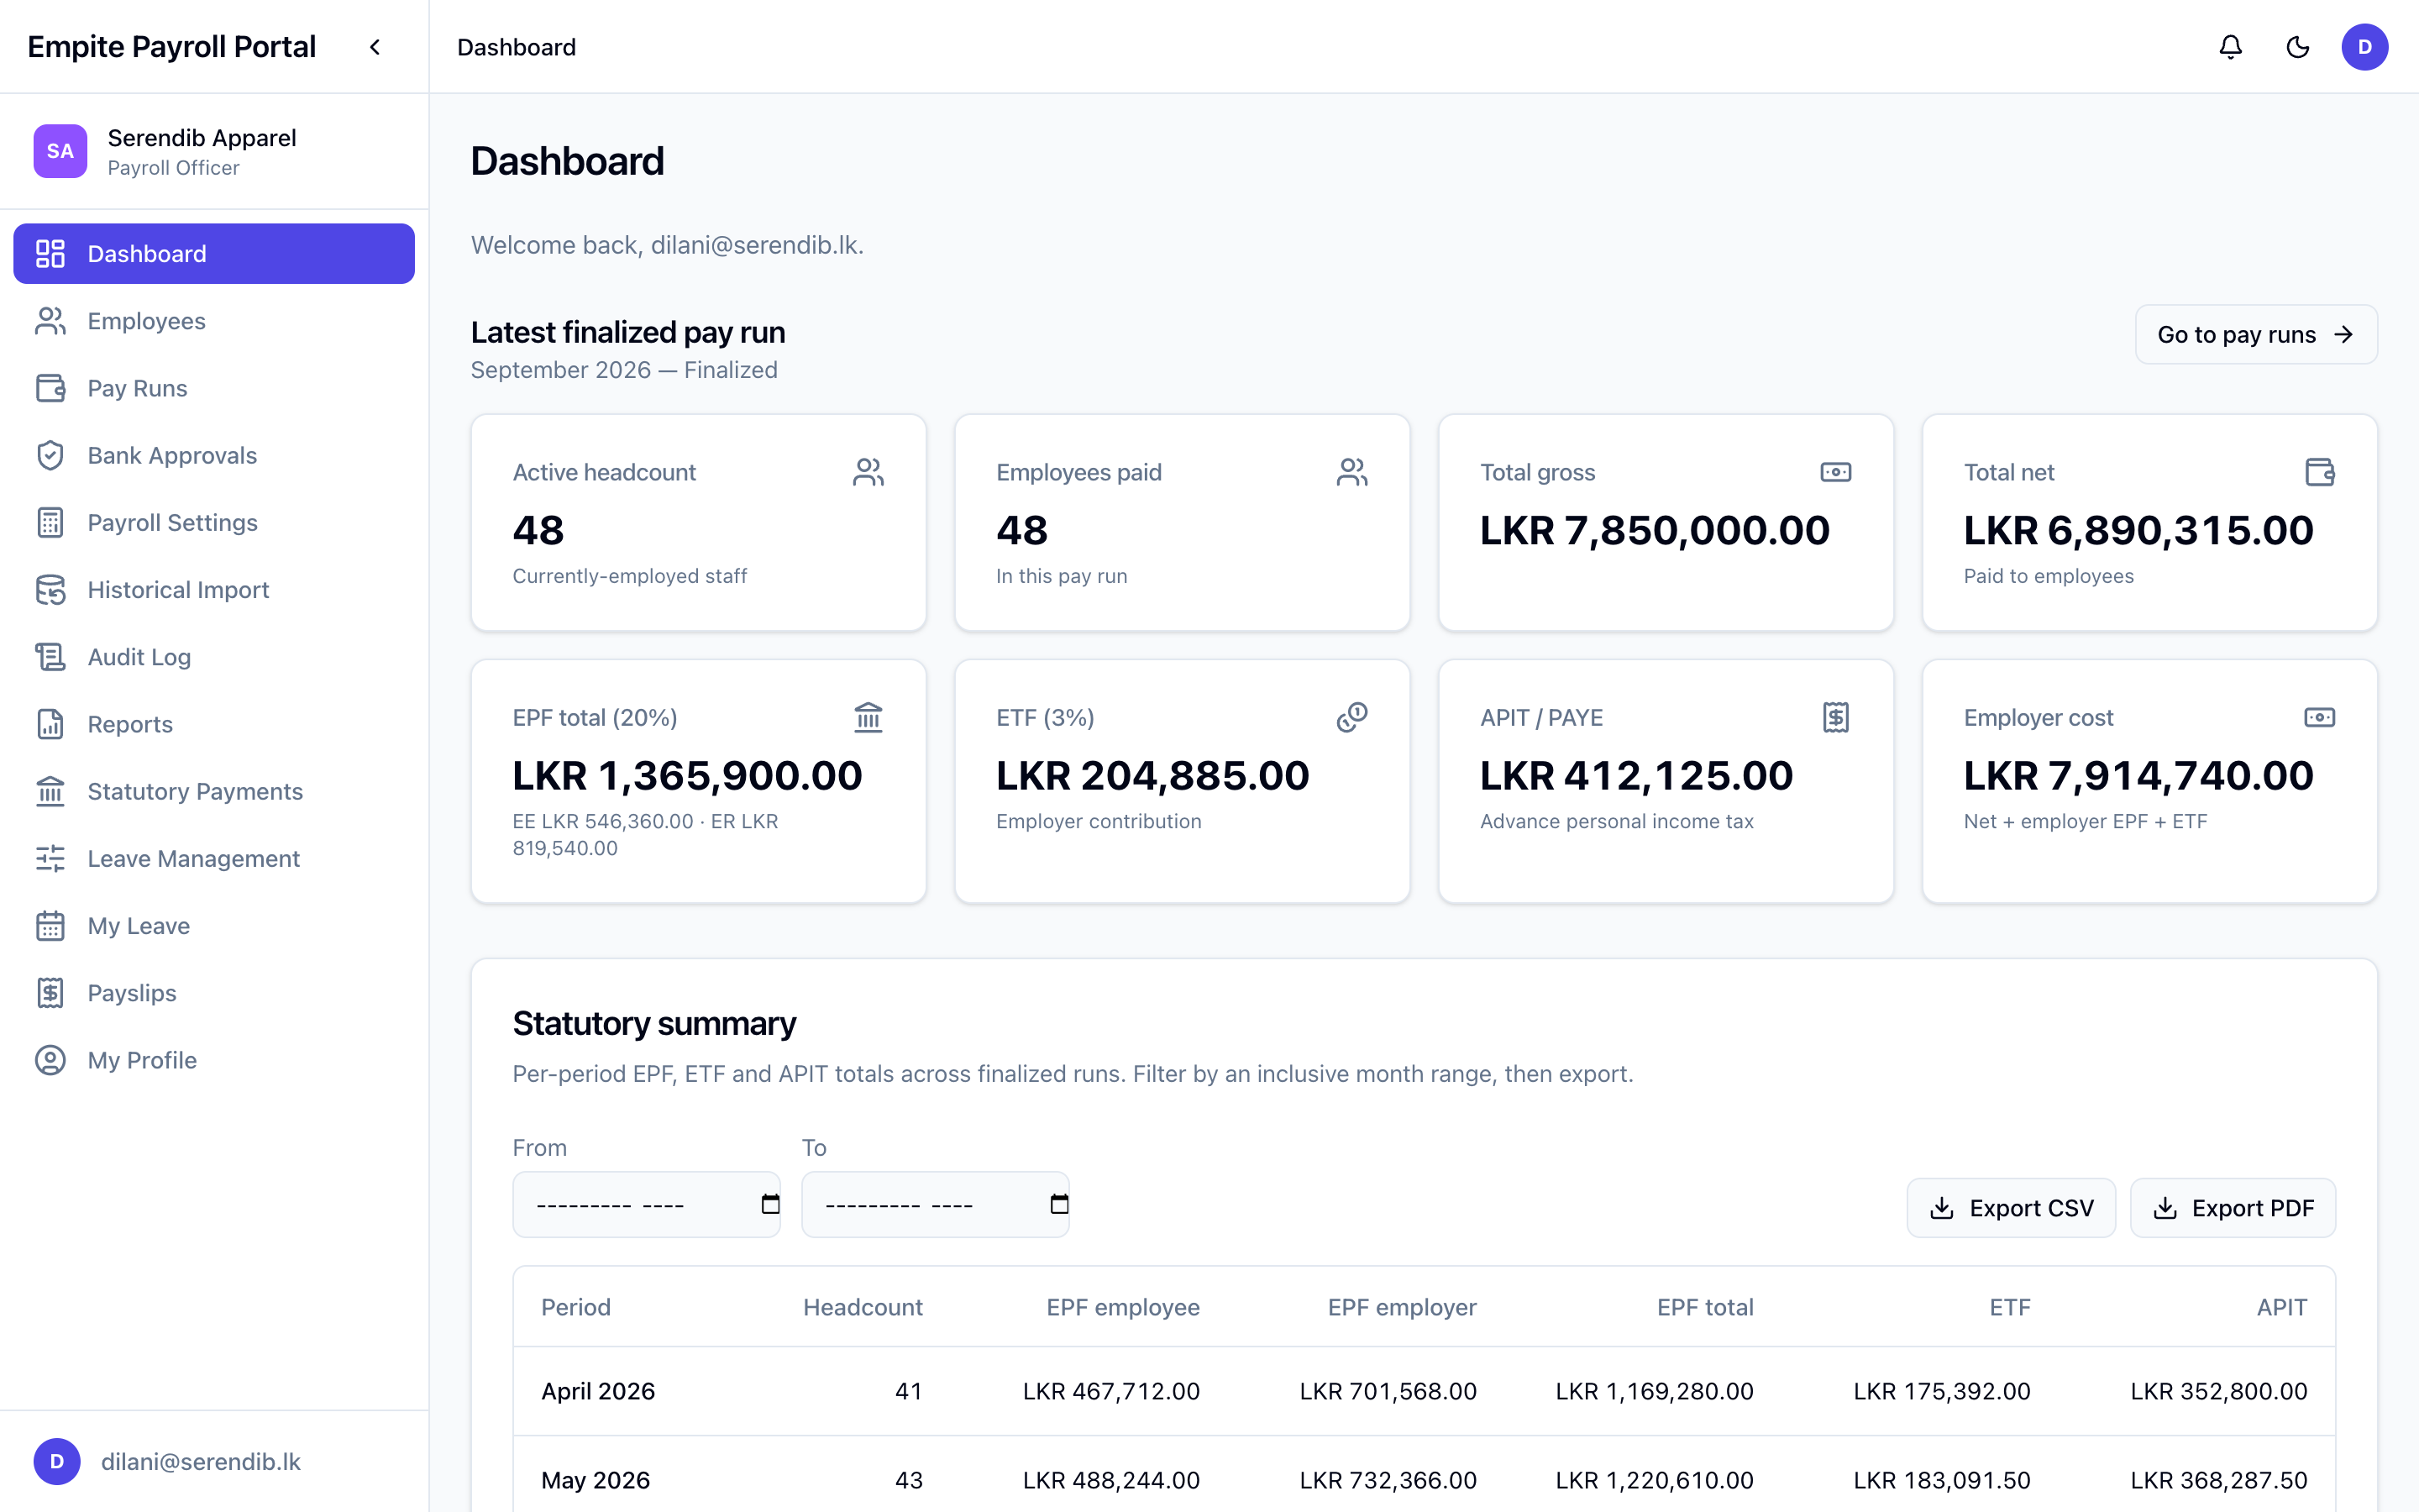
Task: Click the From month input field
Action: pyautogui.click(x=646, y=1204)
